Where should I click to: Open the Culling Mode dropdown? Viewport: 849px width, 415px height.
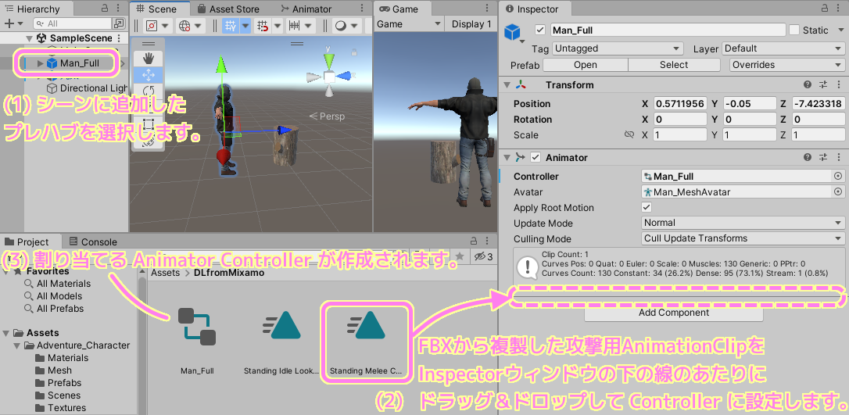(743, 238)
